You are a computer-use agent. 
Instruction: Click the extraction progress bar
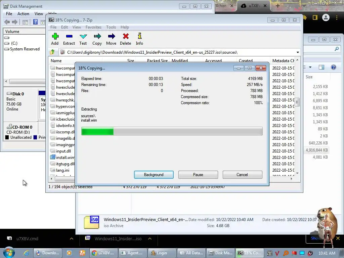pyautogui.click(x=172, y=131)
